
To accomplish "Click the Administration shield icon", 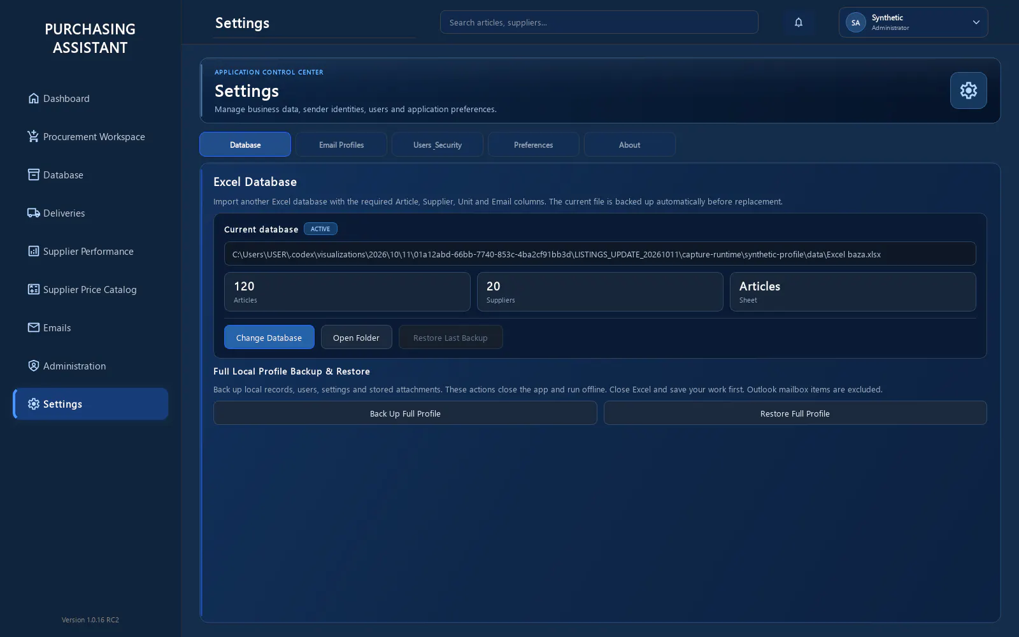I will click(34, 366).
